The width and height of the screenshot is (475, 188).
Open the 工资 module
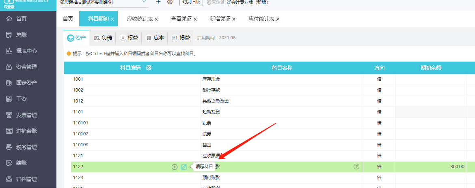[16, 99]
